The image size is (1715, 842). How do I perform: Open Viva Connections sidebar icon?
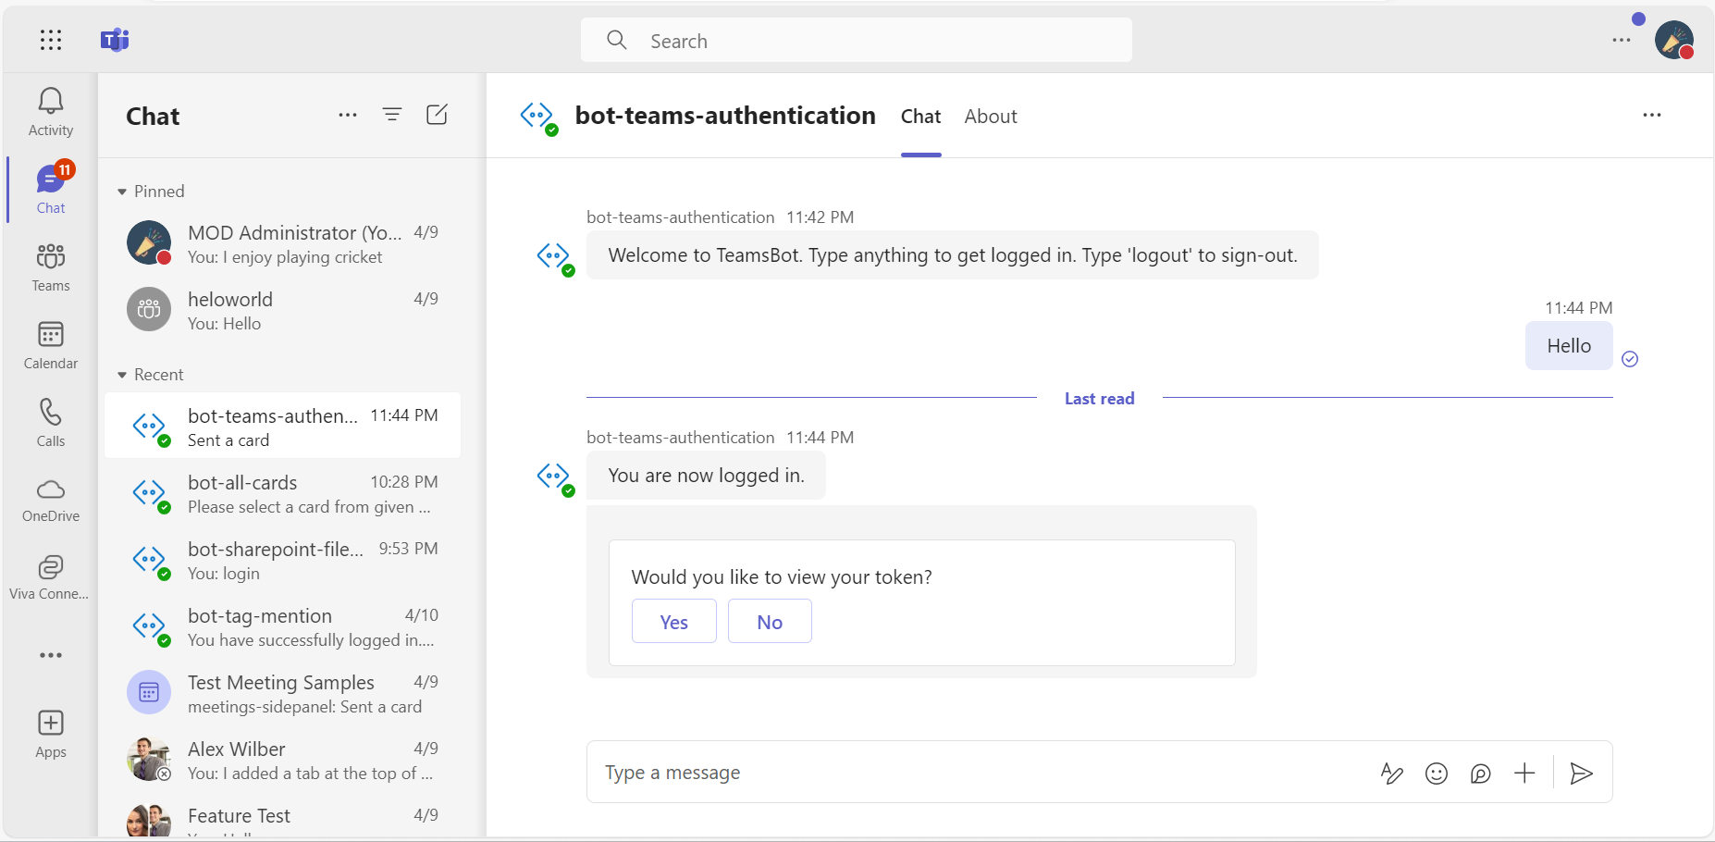[51, 577]
